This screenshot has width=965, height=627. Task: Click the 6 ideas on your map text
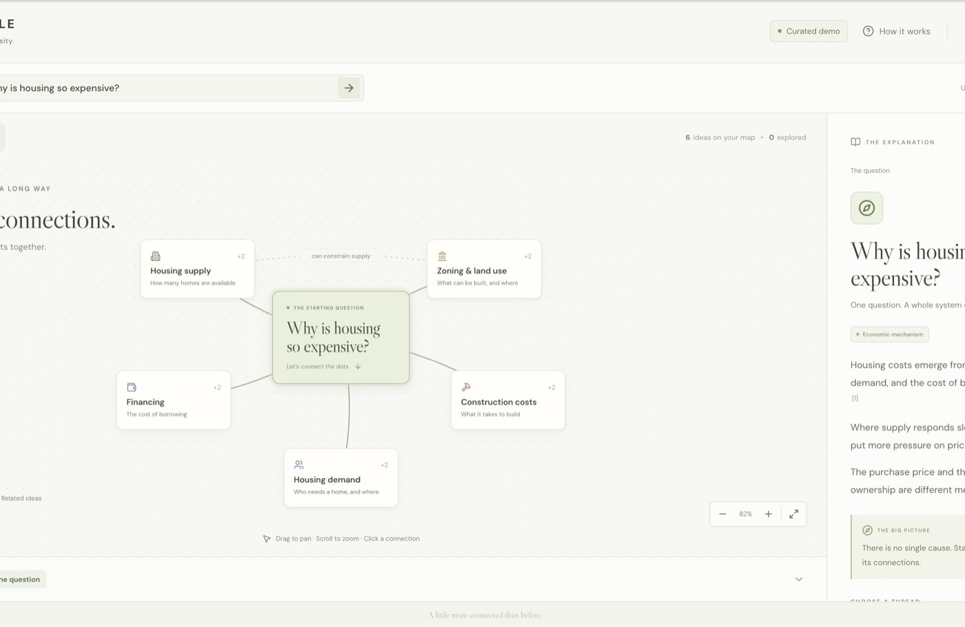(720, 137)
